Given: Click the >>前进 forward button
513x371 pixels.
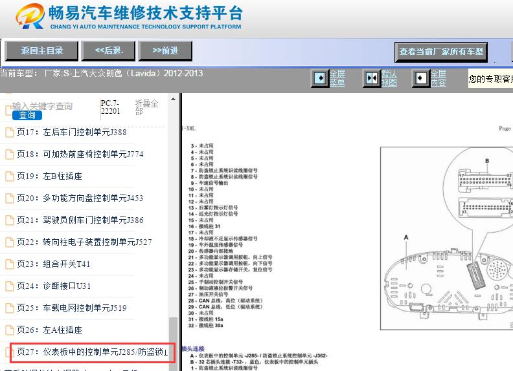Looking at the screenshot, I should pos(165,51).
